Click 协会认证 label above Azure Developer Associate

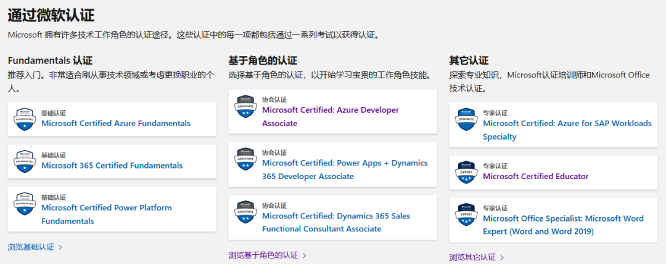click(x=274, y=100)
